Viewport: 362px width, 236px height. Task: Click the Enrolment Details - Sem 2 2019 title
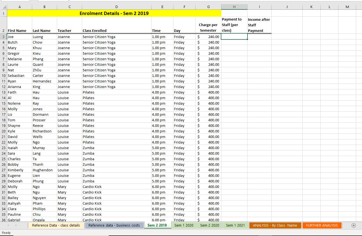tap(114, 13)
